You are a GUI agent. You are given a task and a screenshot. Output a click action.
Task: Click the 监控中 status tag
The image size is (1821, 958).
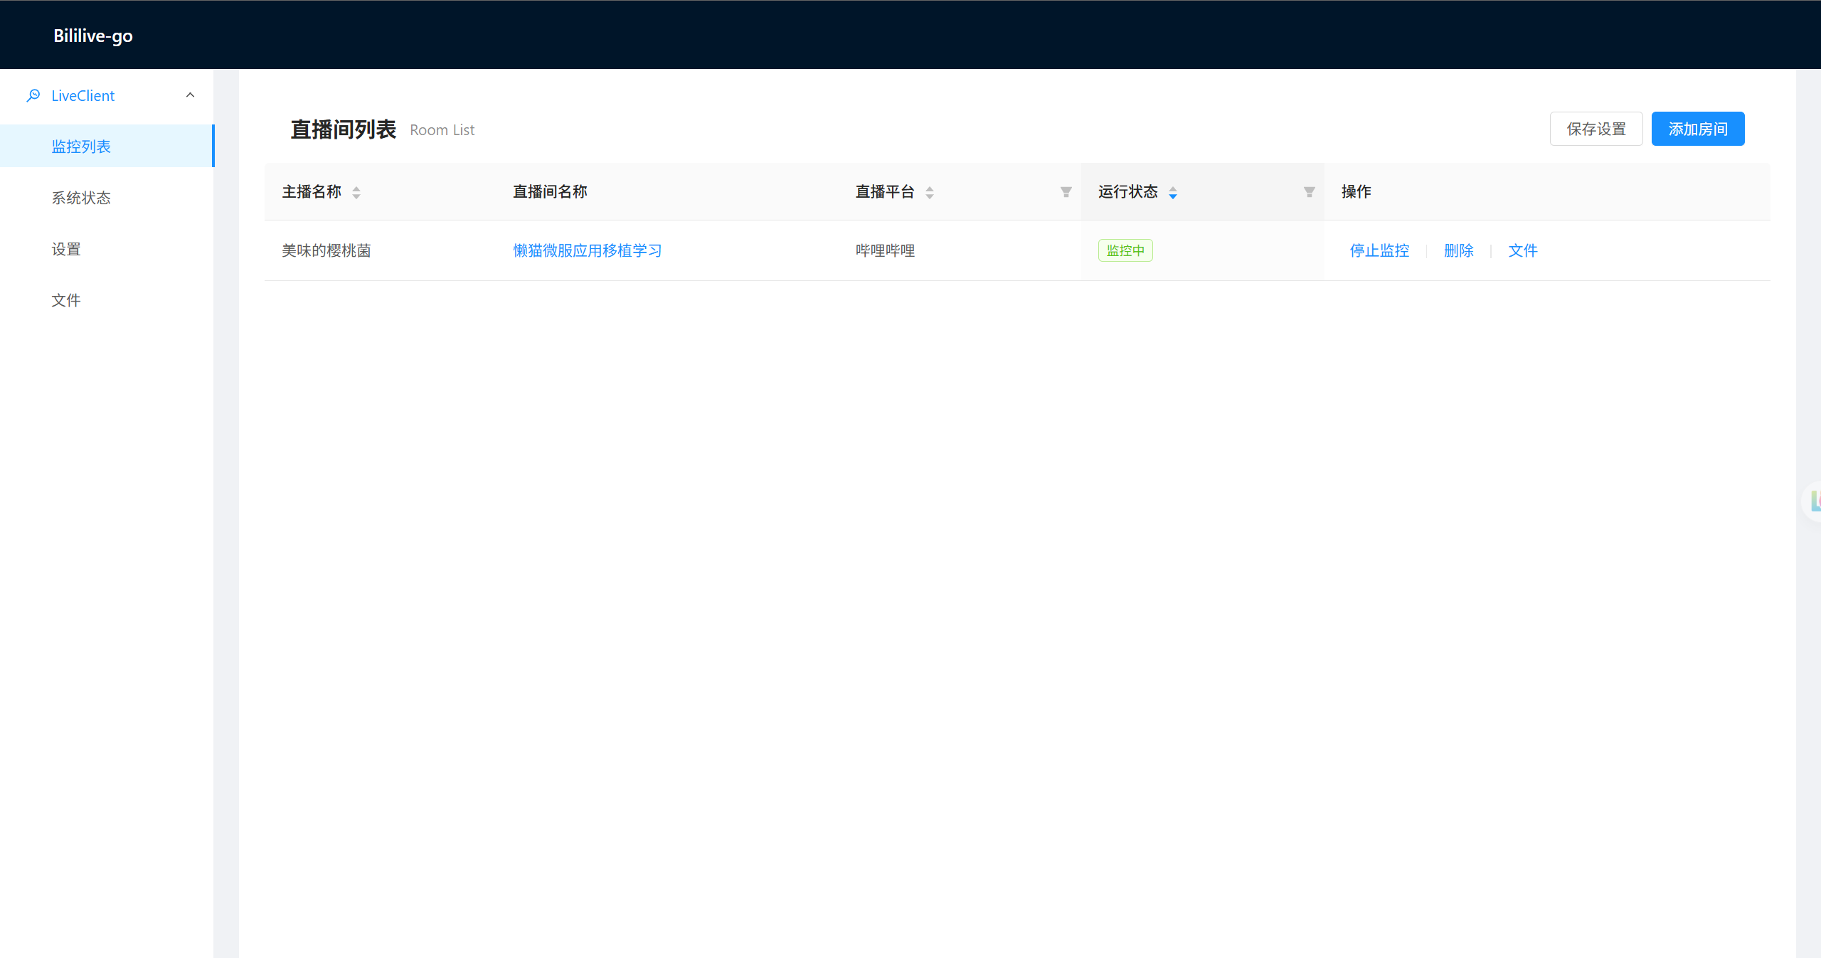(1125, 250)
